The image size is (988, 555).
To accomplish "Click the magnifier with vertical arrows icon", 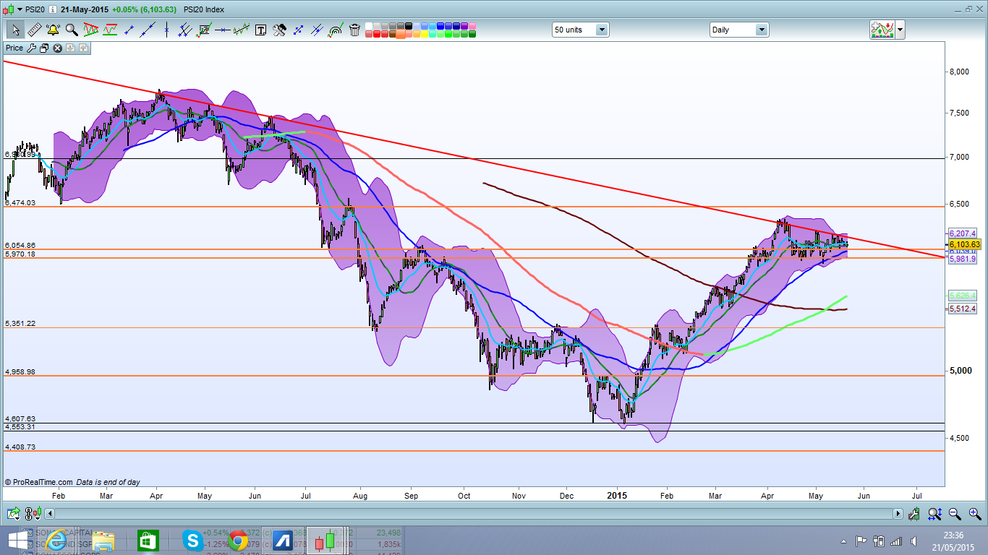I will (x=935, y=514).
